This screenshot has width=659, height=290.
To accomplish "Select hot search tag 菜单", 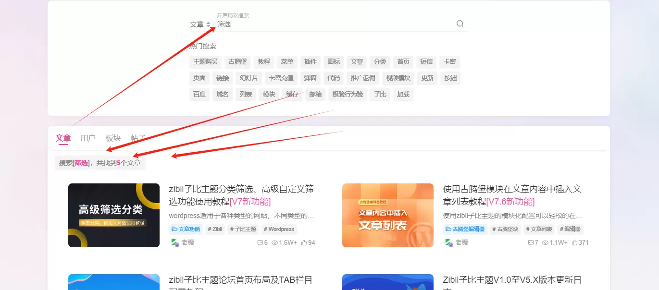I will pos(287,62).
